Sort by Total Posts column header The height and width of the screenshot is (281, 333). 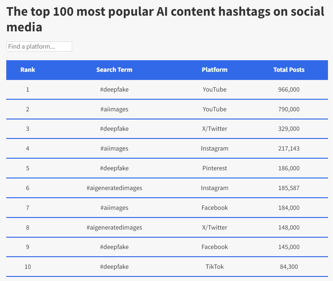pyautogui.click(x=289, y=70)
